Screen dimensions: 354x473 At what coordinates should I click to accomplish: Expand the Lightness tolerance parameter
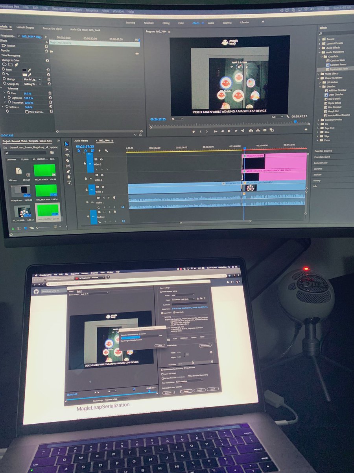click(x=5, y=98)
